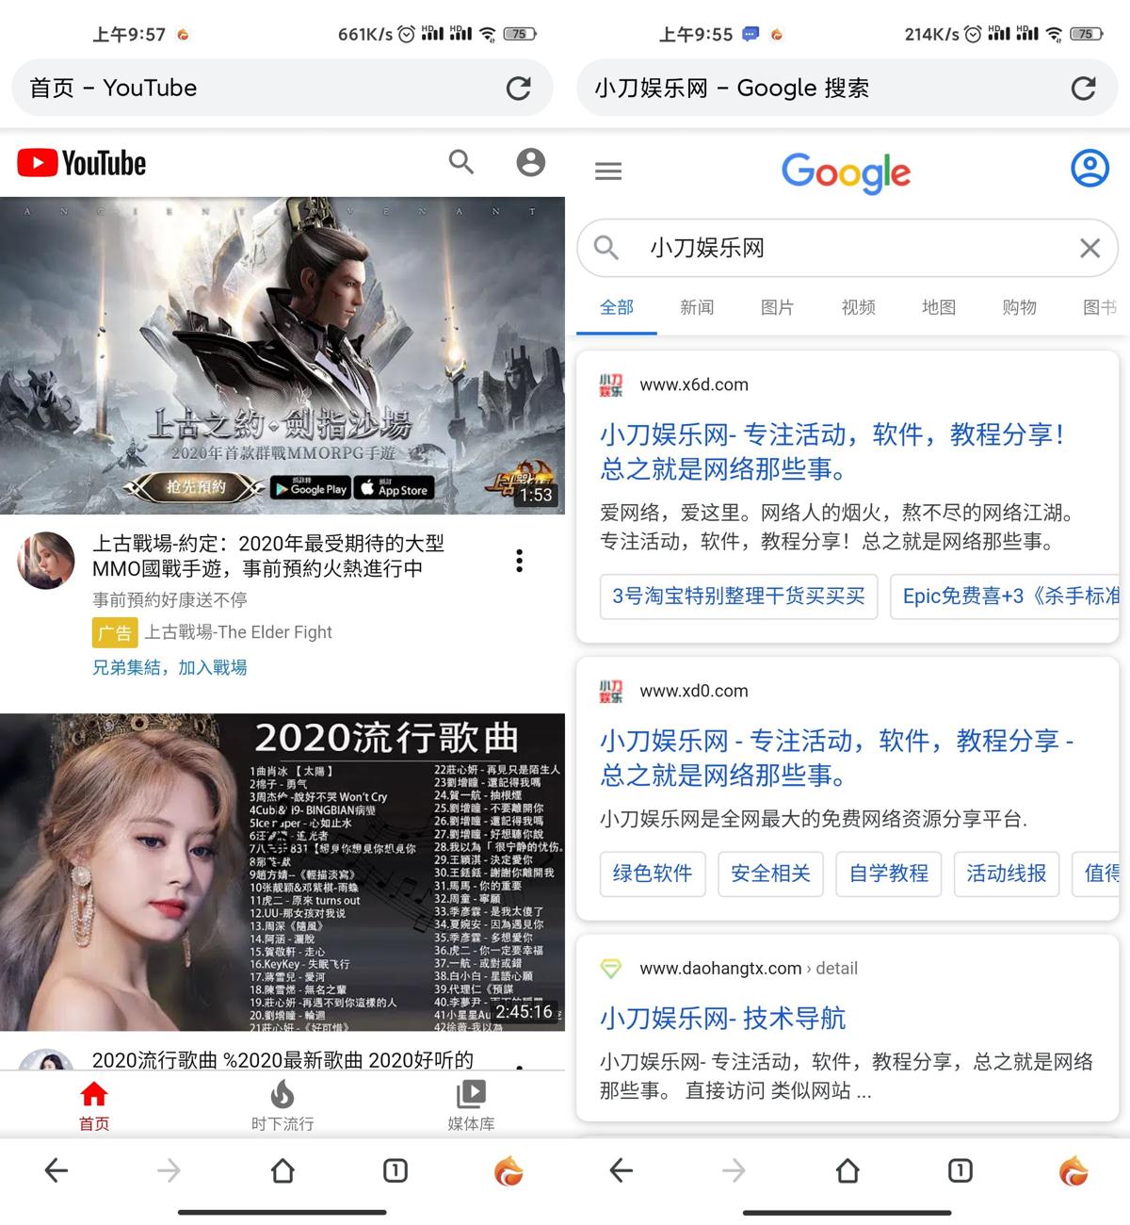Viewport: 1130px width, 1225px height.
Task: Reload the Google search page
Action: coord(1084,89)
